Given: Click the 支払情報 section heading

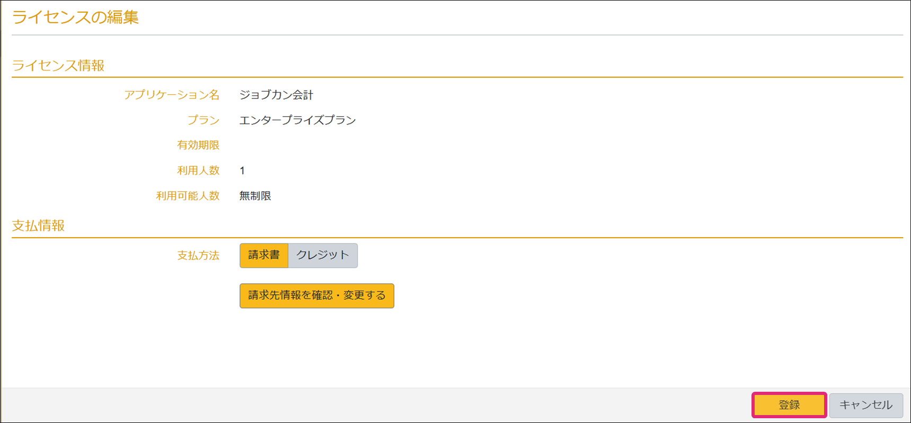Looking at the screenshot, I should pyautogui.click(x=38, y=226).
